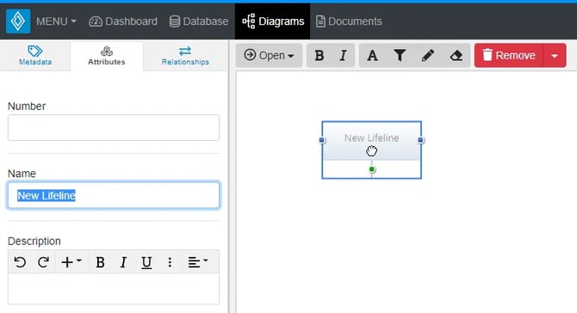This screenshot has height=313, width=577.
Task: Toggle italic in Description editor
Action: tap(123, 262)
